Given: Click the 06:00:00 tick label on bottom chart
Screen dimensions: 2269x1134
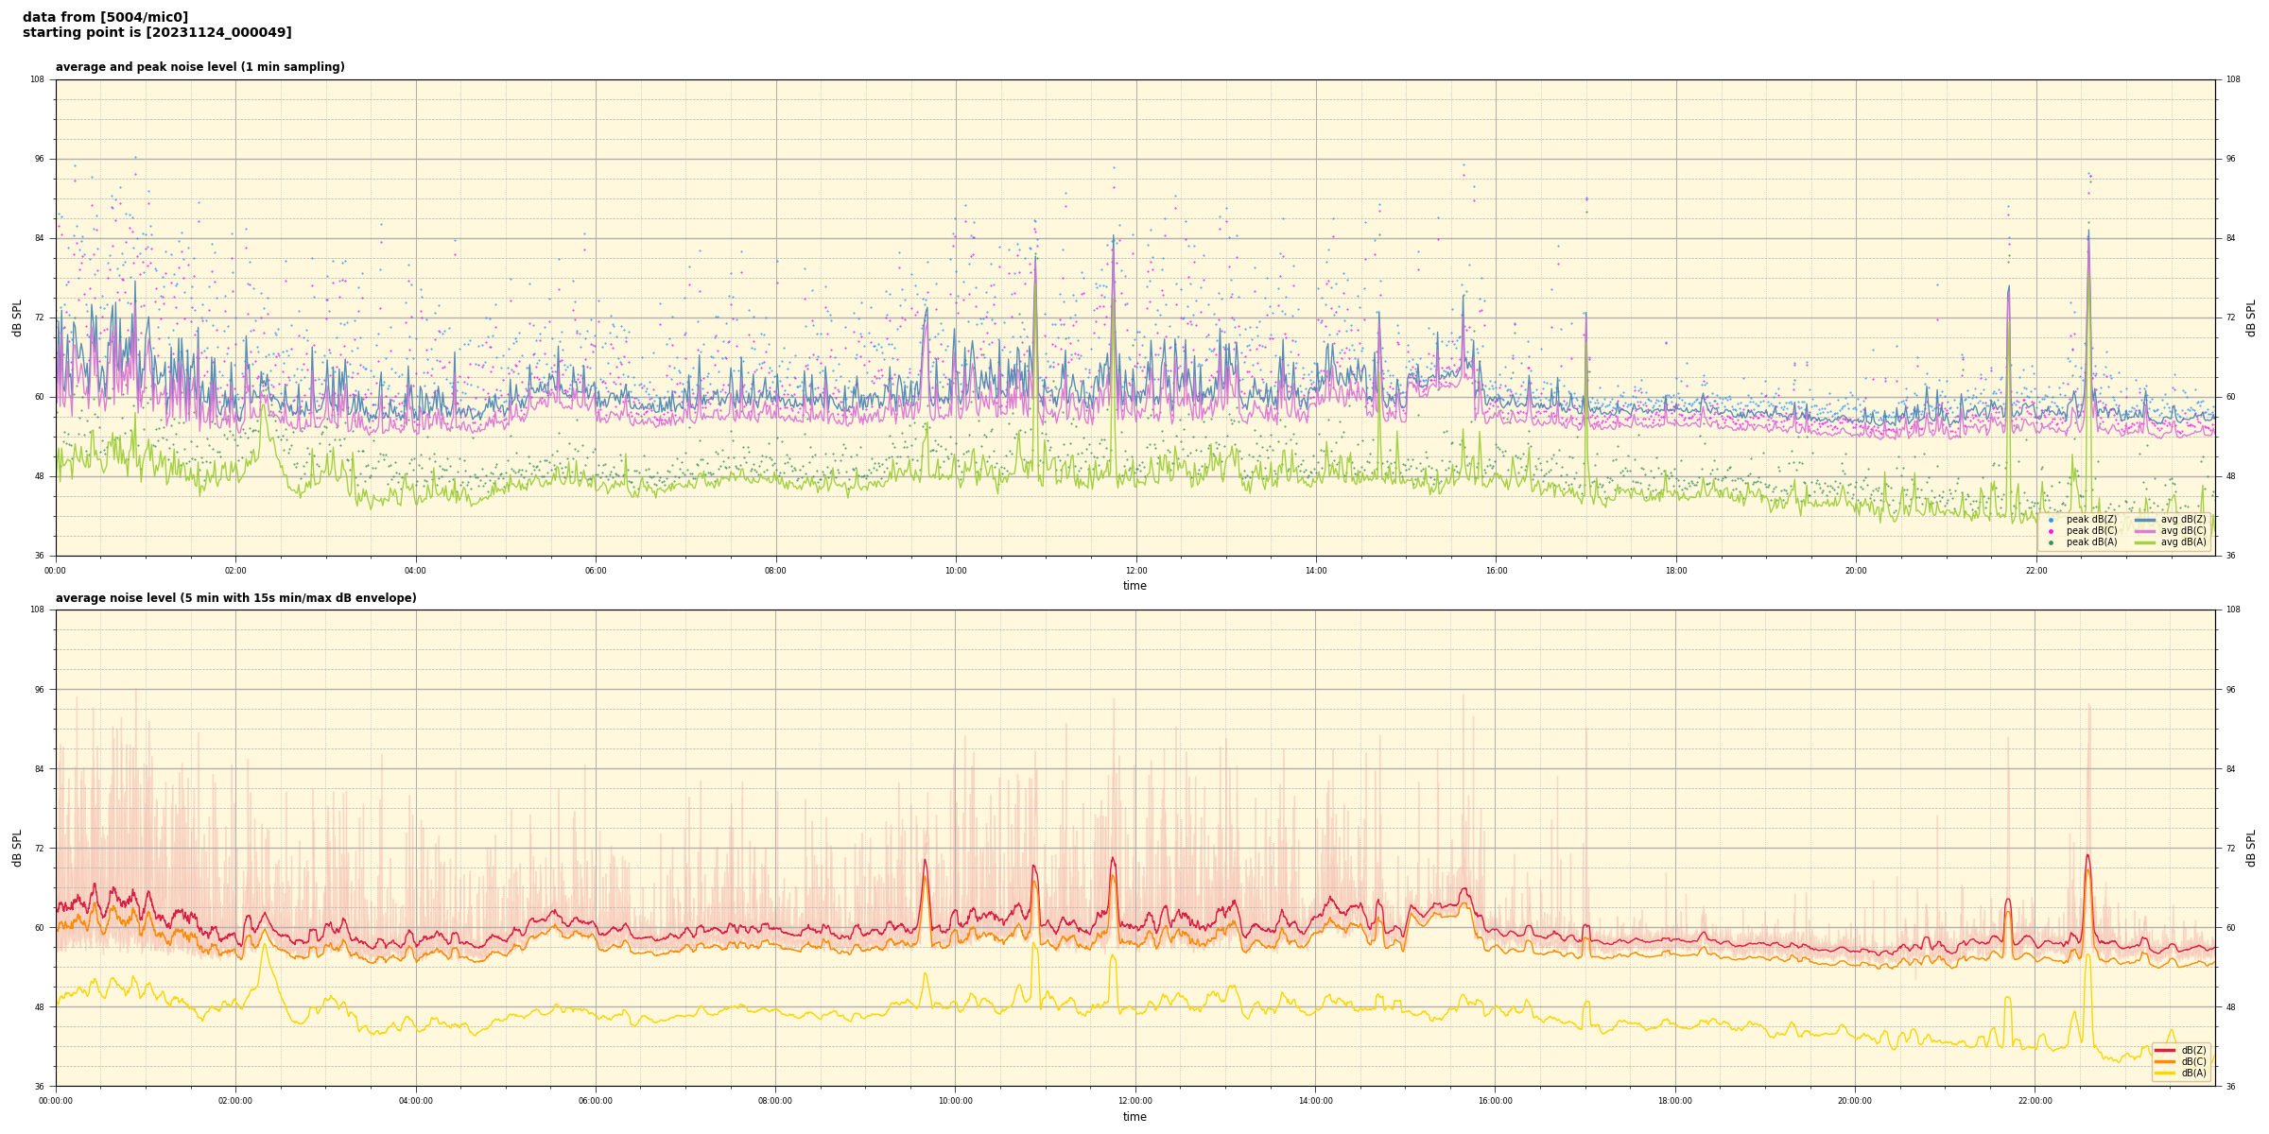Looking at the screenshot, I should 596,1101.
